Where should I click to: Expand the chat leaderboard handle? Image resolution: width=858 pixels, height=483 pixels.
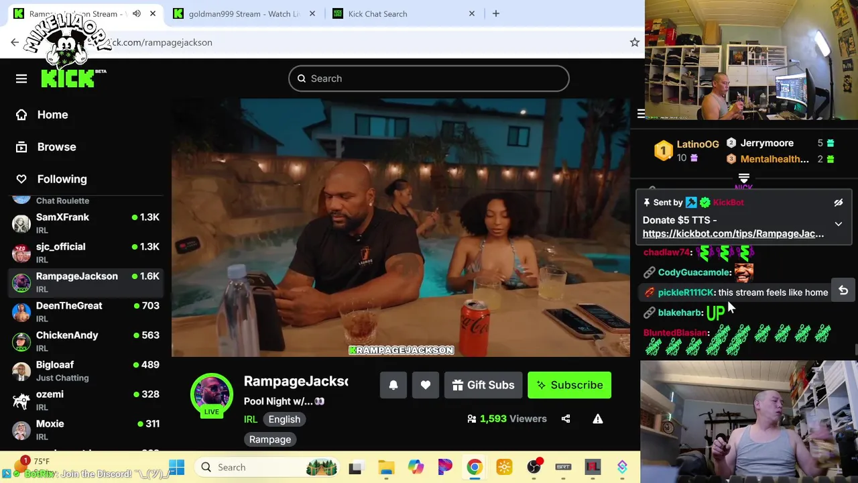(x=744, y=178)
